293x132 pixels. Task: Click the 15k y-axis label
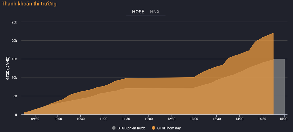point(14,59)
